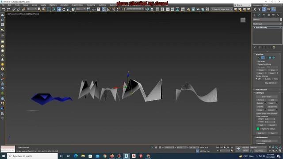Restrict transform to the Z axis

264,9
